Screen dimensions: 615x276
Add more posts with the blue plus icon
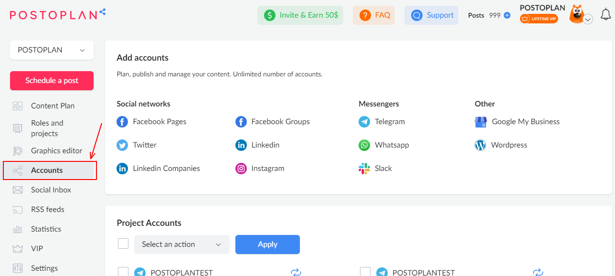(x=507, y=15)
